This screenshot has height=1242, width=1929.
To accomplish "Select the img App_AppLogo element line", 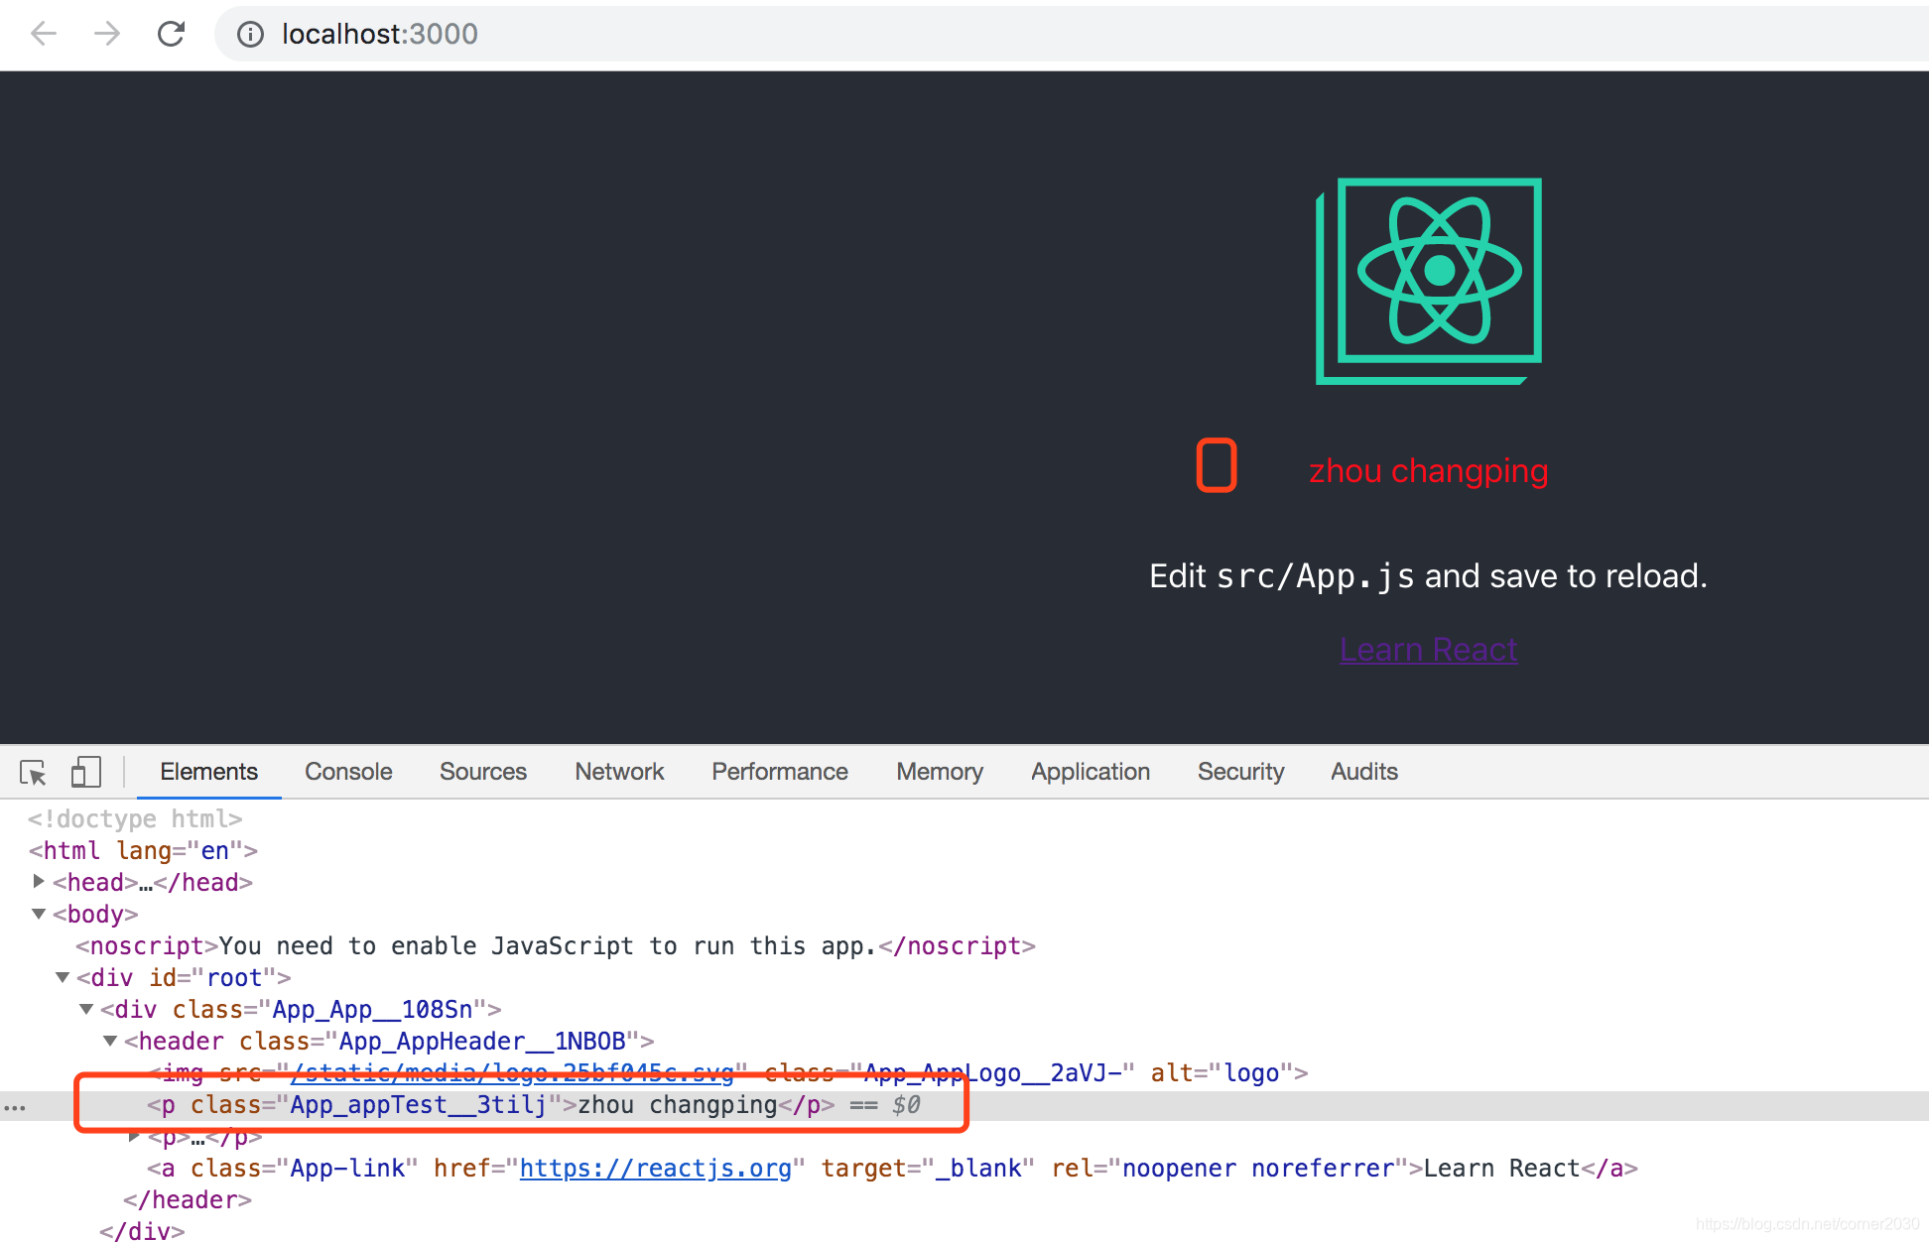I will point(727,1072).
